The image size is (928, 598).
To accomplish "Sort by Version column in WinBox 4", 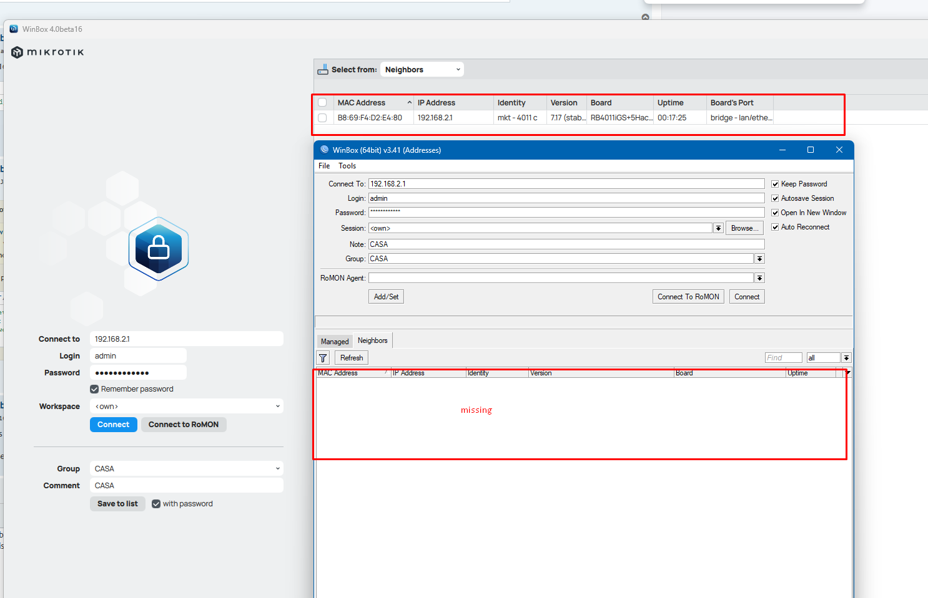I will pyautogui.click(x=566, y=102).
